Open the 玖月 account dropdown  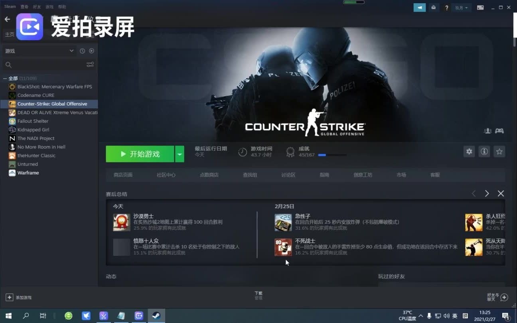coord(462,7)
